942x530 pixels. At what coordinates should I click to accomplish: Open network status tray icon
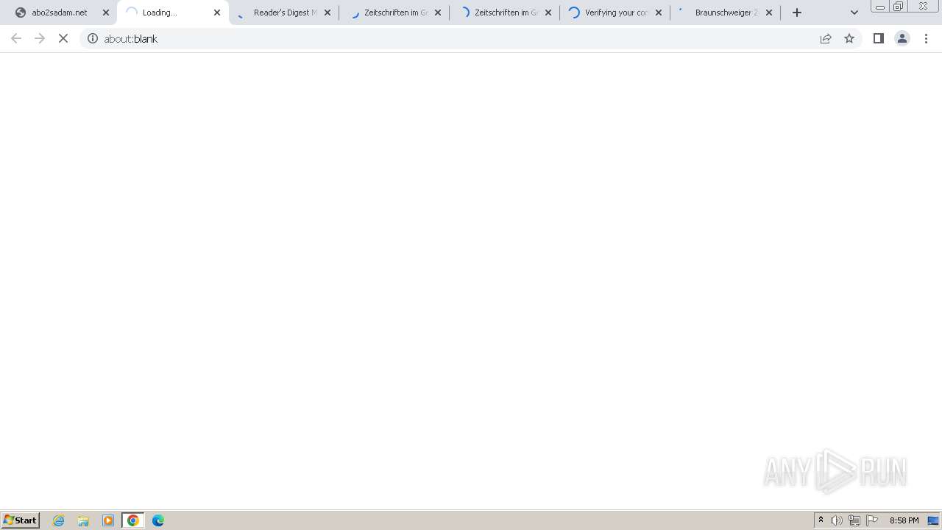(854, 520)
